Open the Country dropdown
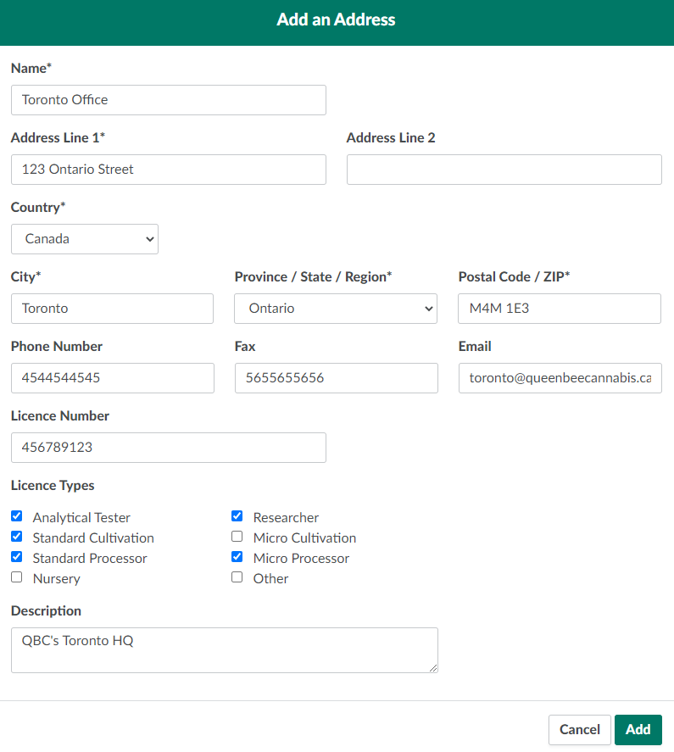This screenshot has width=674, height=752. point(85,239)
